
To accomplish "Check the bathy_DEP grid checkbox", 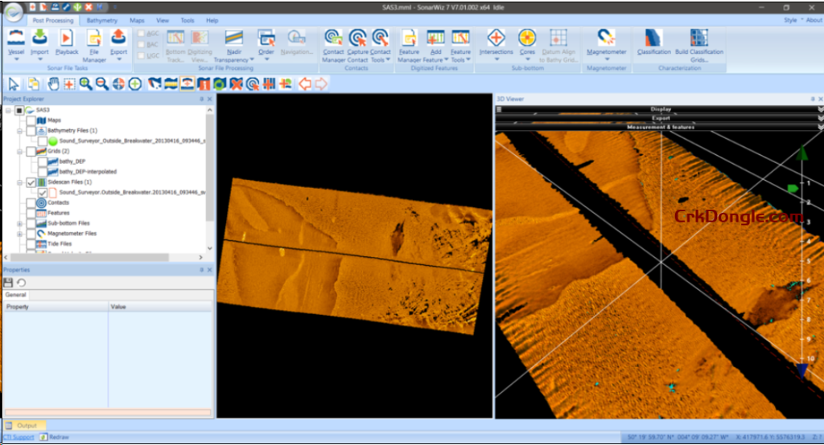I will 42,161.
